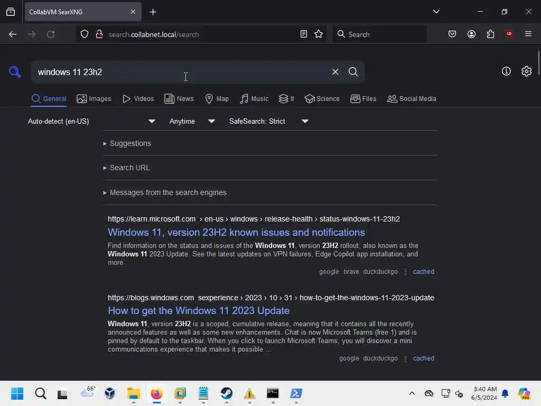Viewport: 541px width, 406px height.
Task: Switch to the Science category tab
Action: (322, 99)
